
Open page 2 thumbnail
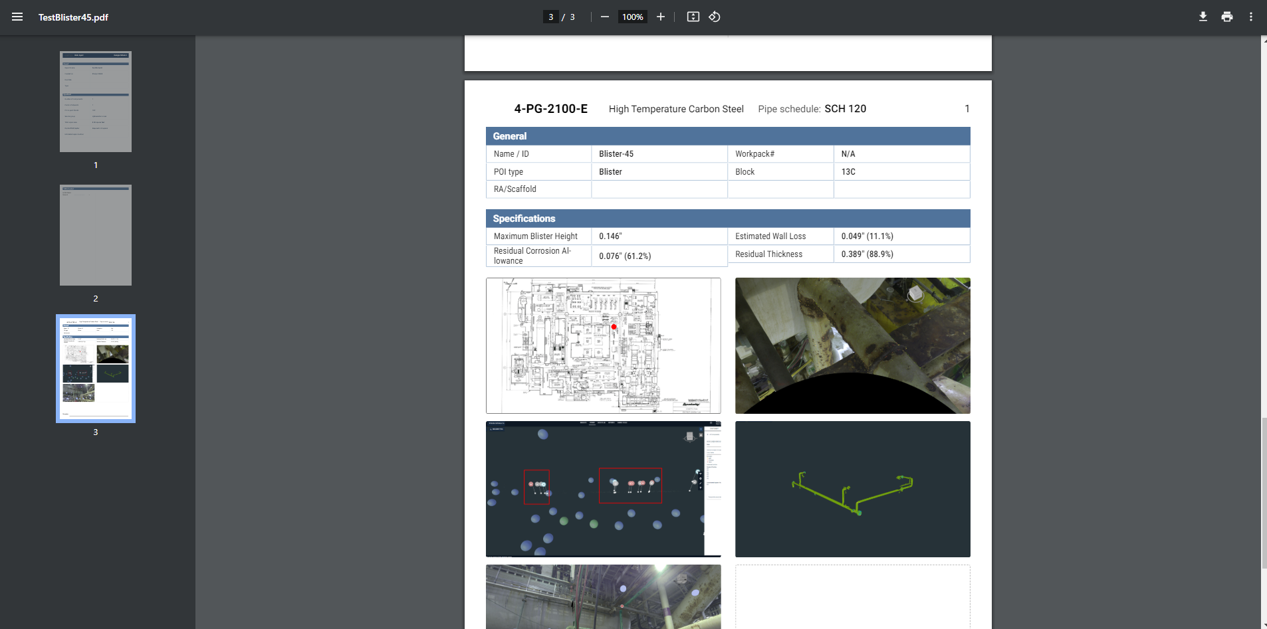point(96,235)
